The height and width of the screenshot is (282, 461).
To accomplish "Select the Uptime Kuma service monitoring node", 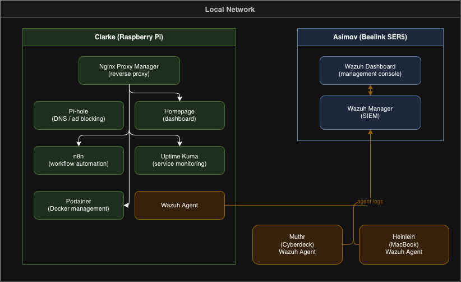I will [x=179, y=160].
